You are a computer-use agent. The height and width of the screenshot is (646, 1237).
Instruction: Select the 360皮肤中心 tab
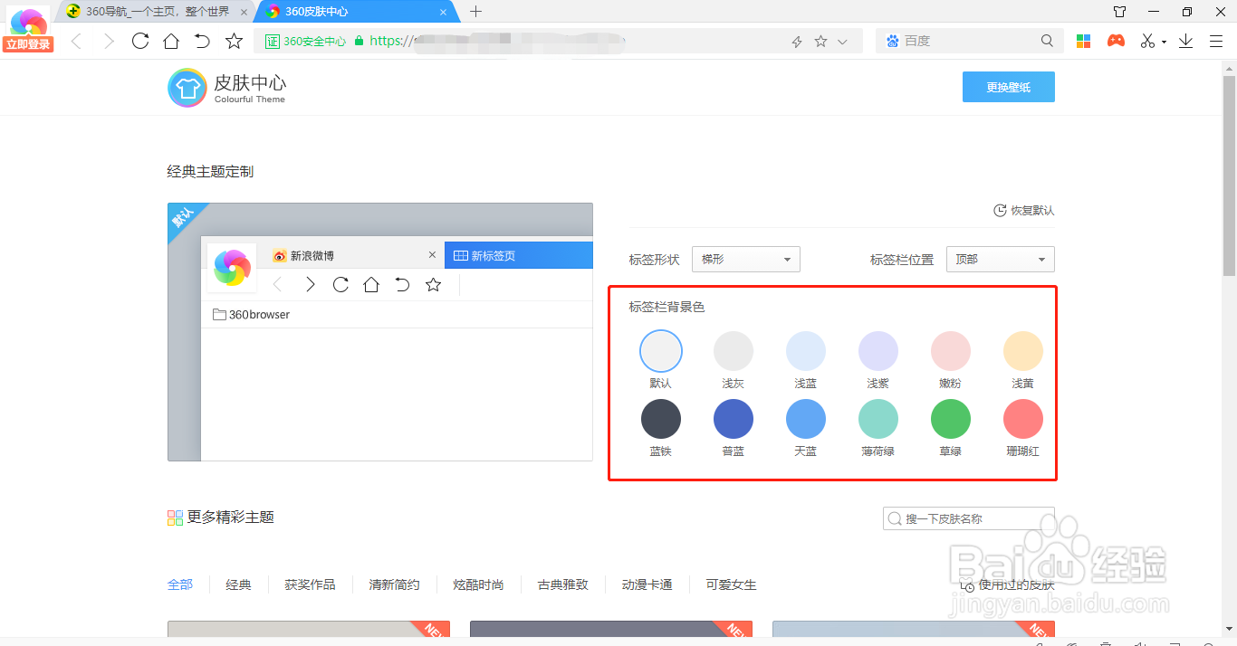coord(357,12)
